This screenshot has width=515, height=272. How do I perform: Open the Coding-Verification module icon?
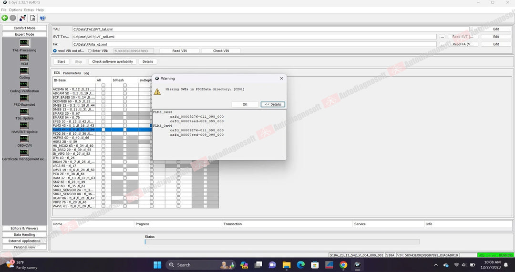pyautogui.click(x=24, y=84)
